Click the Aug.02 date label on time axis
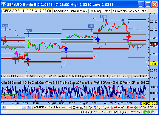Viewport: 159px width, 115px height. pos(52,103)
